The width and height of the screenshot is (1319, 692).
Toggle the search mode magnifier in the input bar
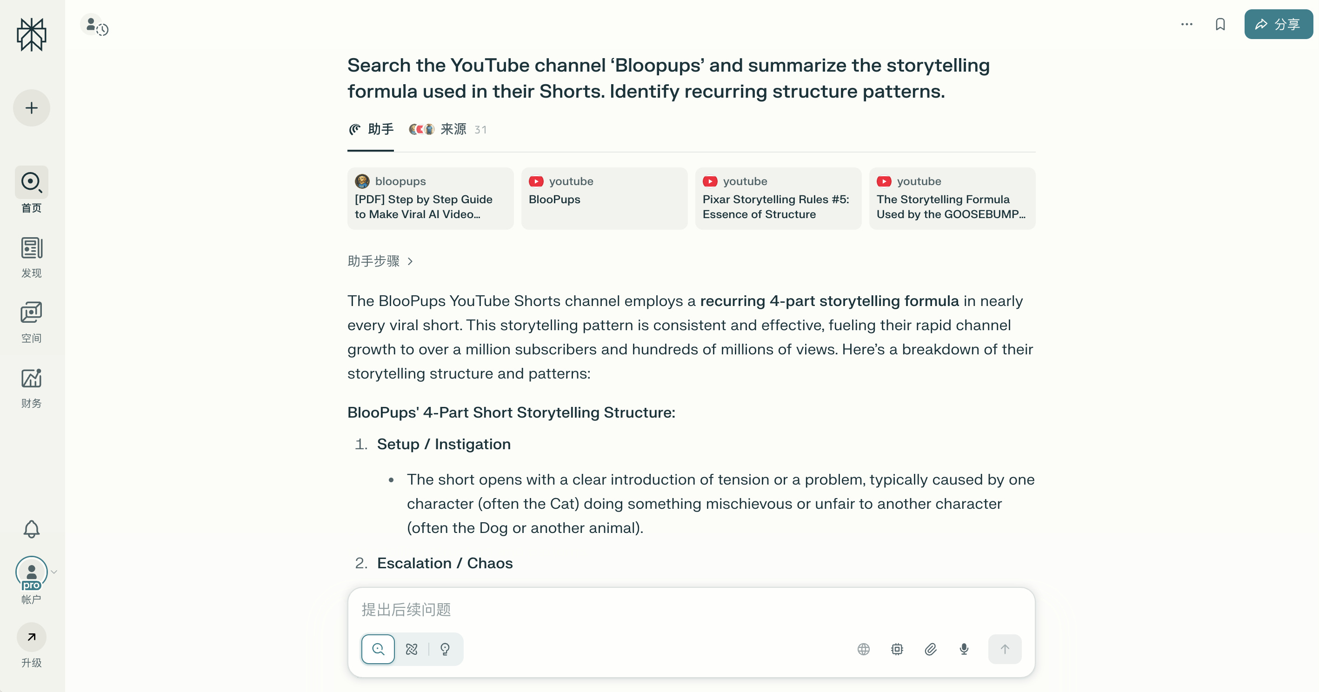pos(378,649)
